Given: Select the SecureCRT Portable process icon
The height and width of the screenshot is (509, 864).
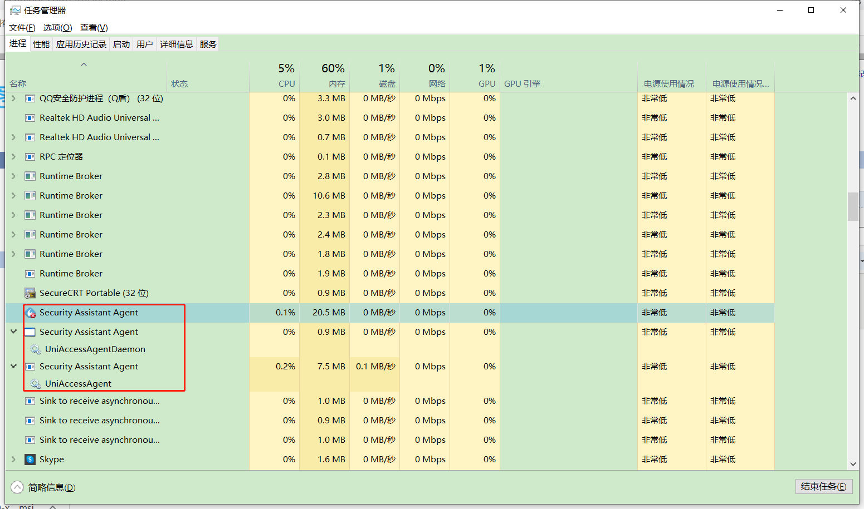Looking at the screenshot, I should (x=30, y=293).
